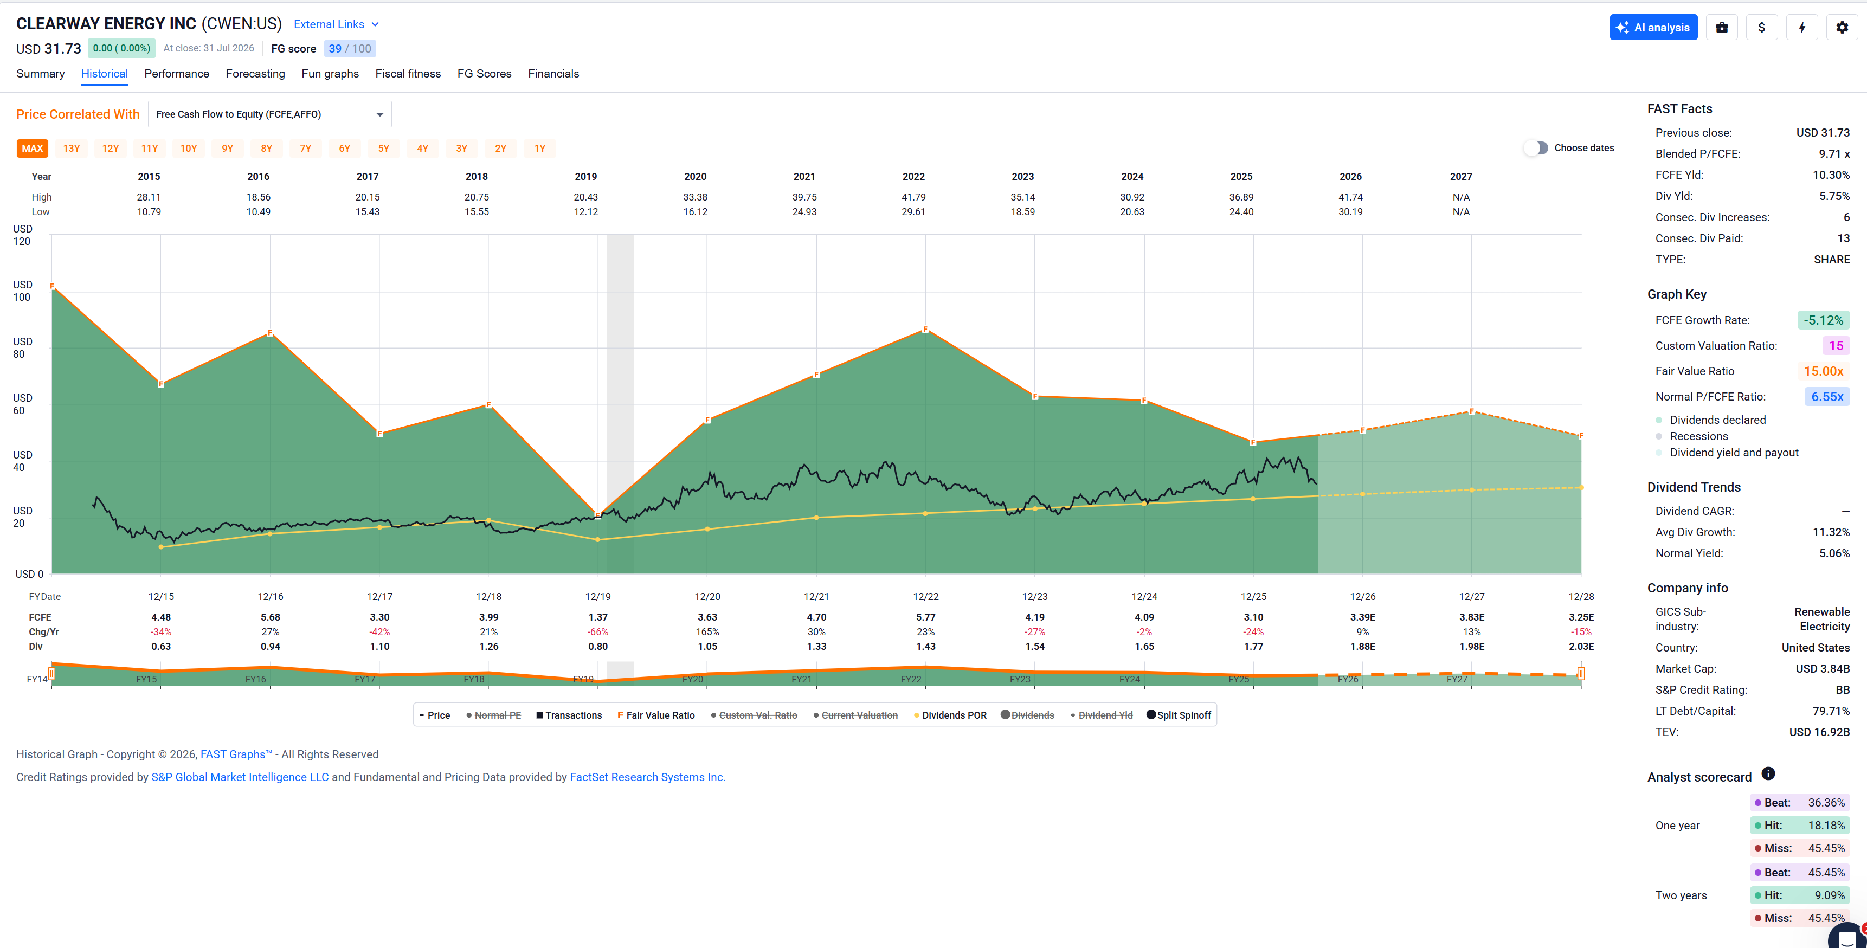Screen dimensions: 1867x948
Task: Open the Fiscal fitness tab
Action: 407,74
